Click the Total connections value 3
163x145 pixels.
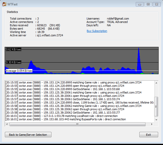click(x=38, y=19)
